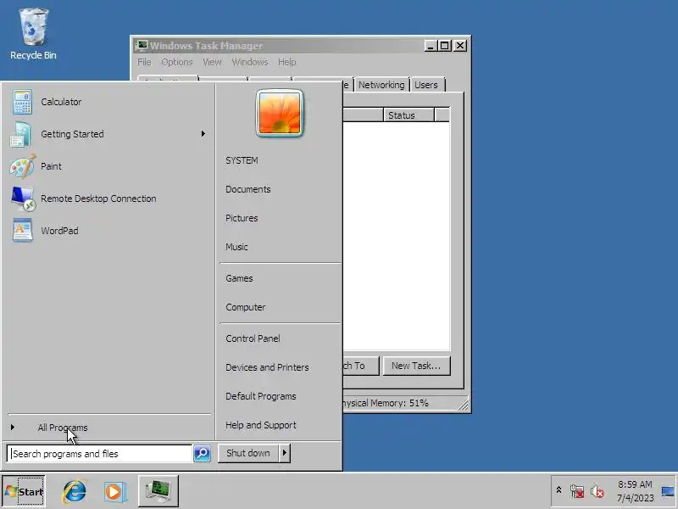Viewport: 678px width, 509px height.
Task: Click Physical Memory 51% status text
Action: [x=385, y=403]
